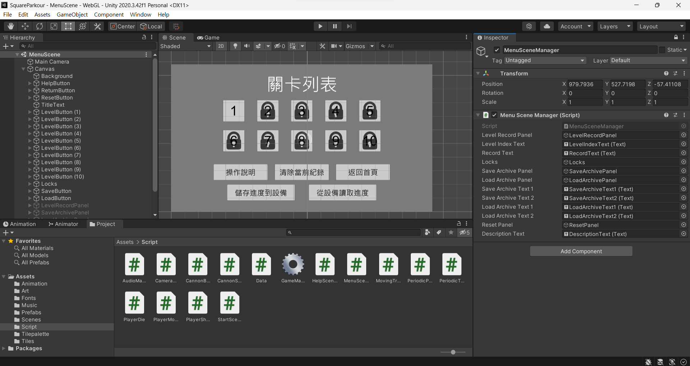Toggle scene audio speaker icon

click(247, 46)
